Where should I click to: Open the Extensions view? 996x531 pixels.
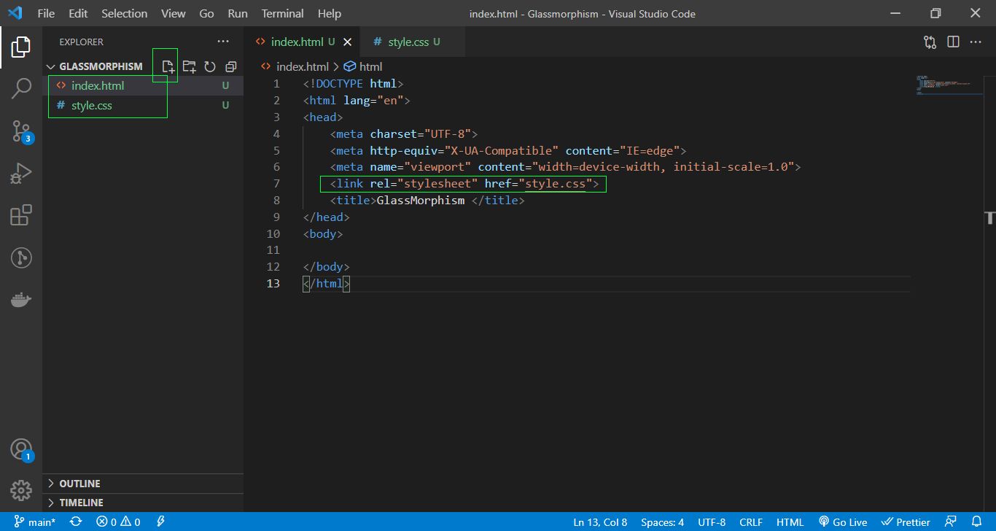tap(20, 215)
